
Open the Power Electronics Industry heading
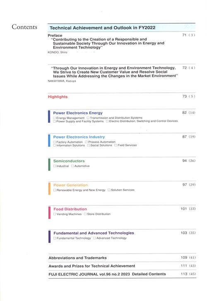[x=79, y=137]
